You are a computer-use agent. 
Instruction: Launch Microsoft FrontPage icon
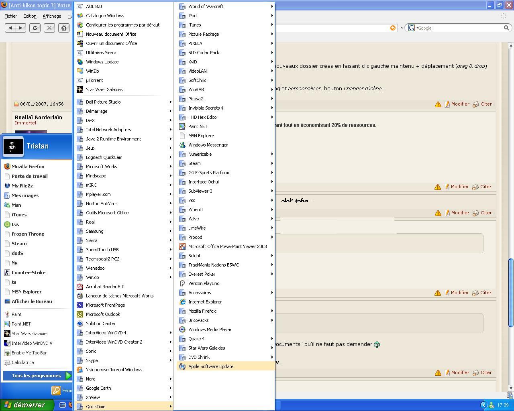(80, 305)
